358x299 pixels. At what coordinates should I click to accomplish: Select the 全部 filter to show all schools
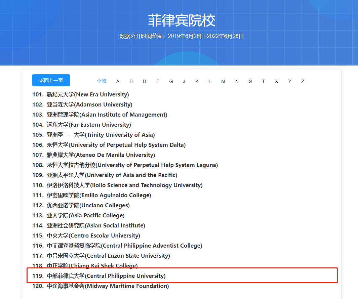click(x=102, y=81)
